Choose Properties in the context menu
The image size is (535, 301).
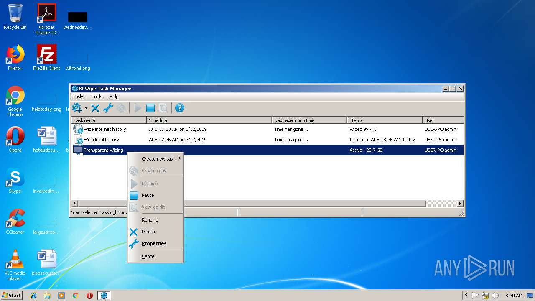click(155, 243)
